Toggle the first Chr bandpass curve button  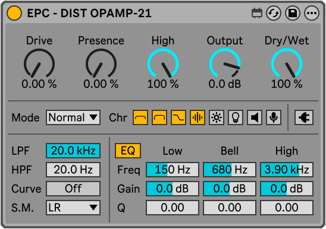[x=140, y=117]
